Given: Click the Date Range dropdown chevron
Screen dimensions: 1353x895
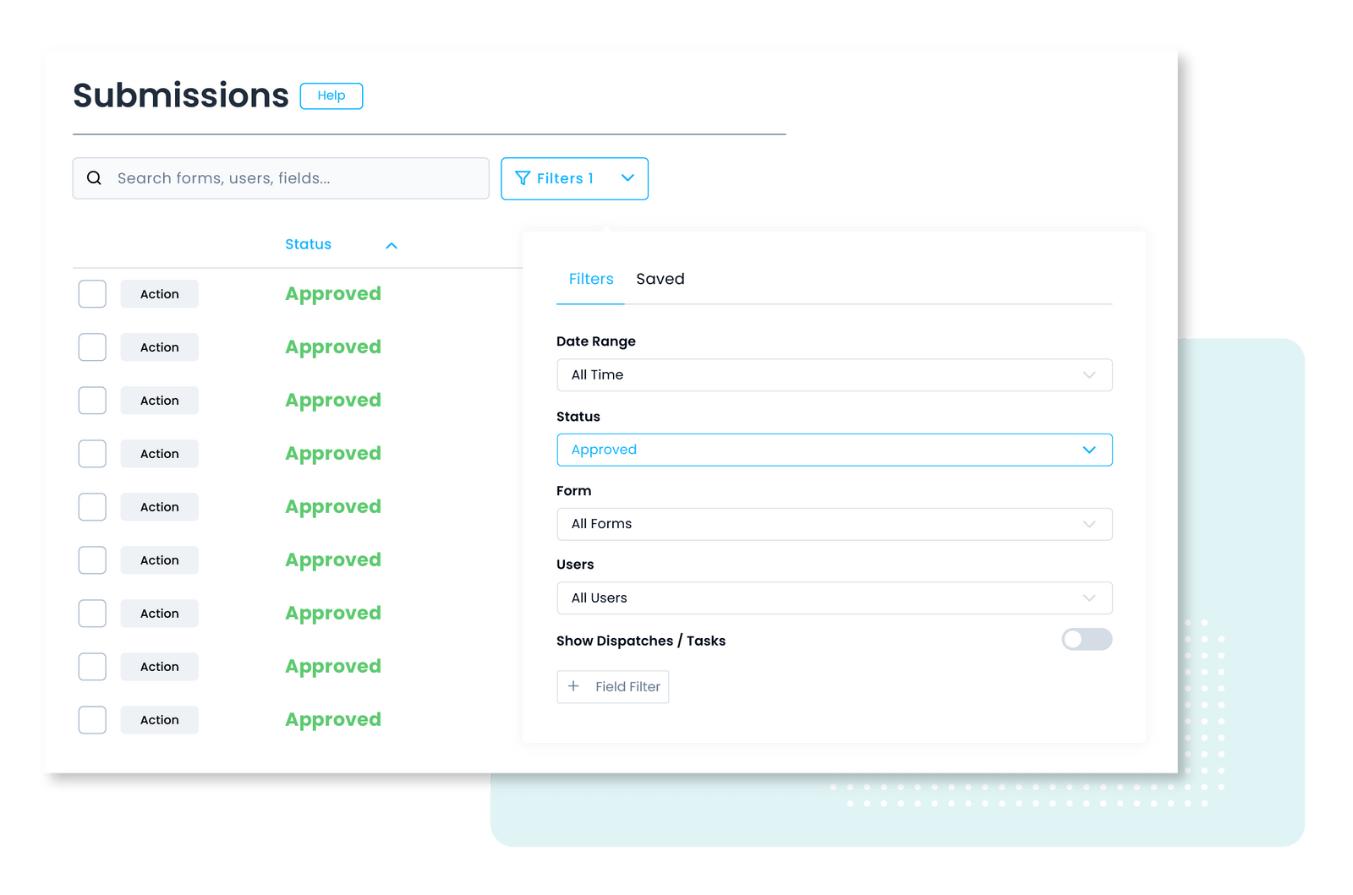Looking at the screenshot, I should pos(1090,375).
